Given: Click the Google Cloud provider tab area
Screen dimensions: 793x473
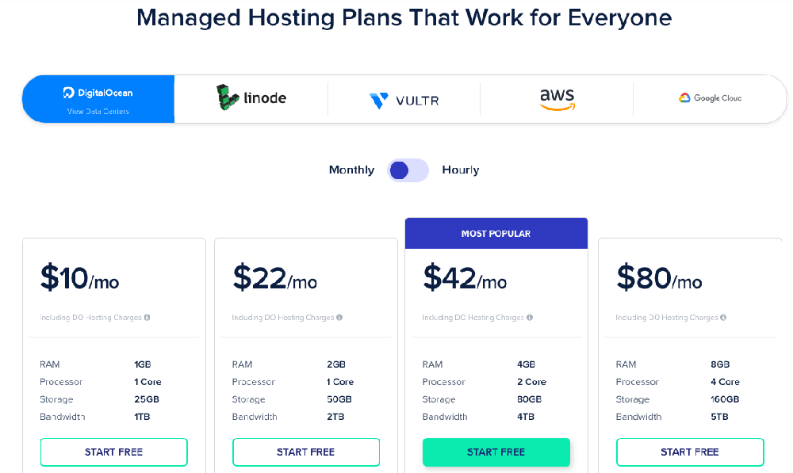Looking at the screenshot, I should click(x=711, y=98).
